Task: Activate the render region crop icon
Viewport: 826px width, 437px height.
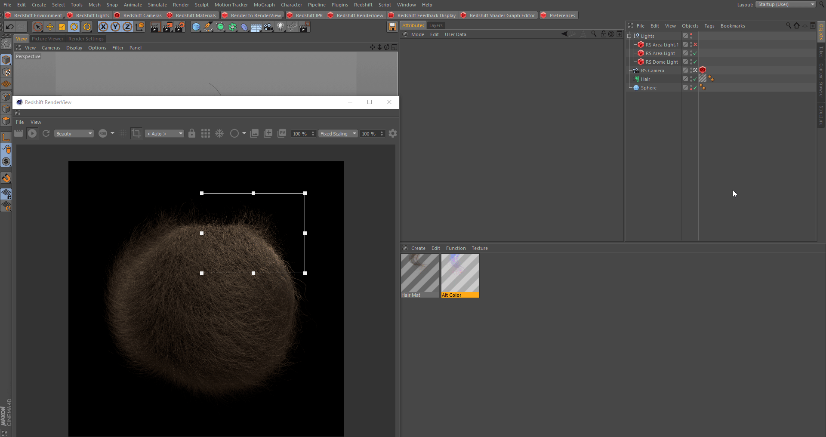Action: pos(136,134)
